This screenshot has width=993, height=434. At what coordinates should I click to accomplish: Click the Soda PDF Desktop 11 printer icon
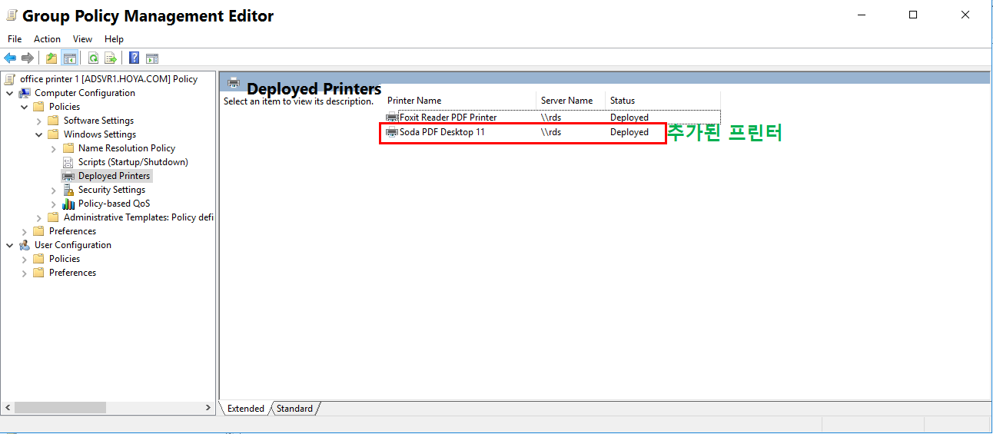392,132
